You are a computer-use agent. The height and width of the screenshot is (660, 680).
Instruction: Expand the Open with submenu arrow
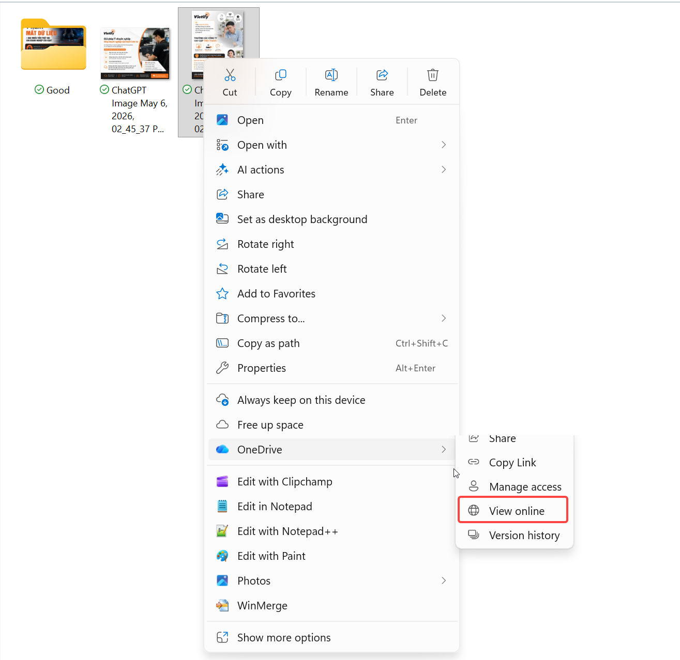444,145
